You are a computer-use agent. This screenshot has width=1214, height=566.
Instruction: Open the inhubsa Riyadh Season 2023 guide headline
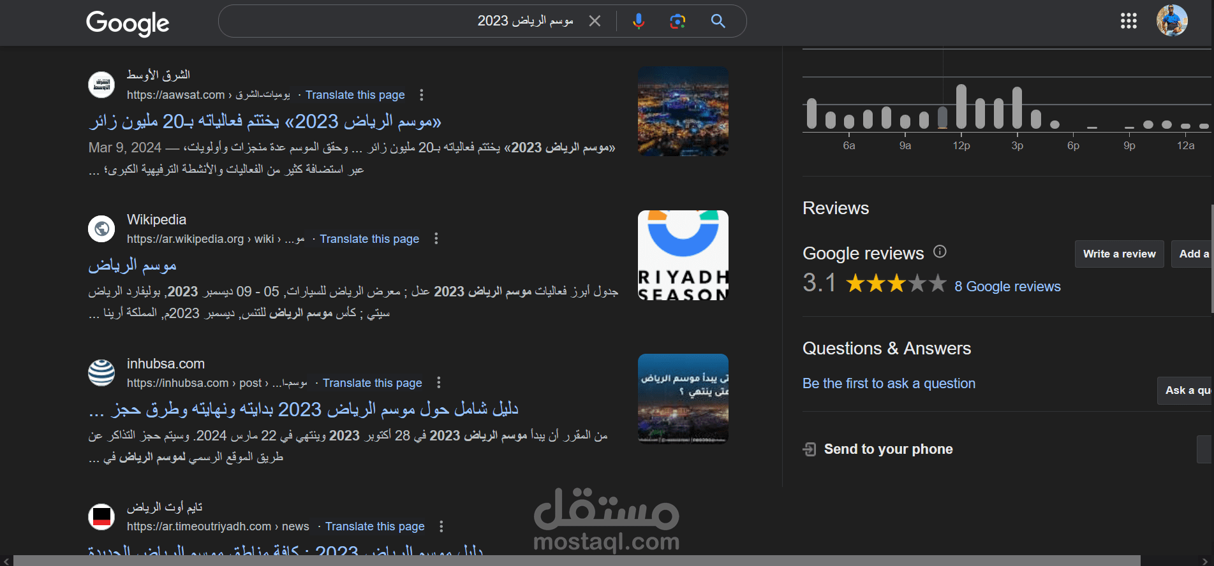click(304, 409)
